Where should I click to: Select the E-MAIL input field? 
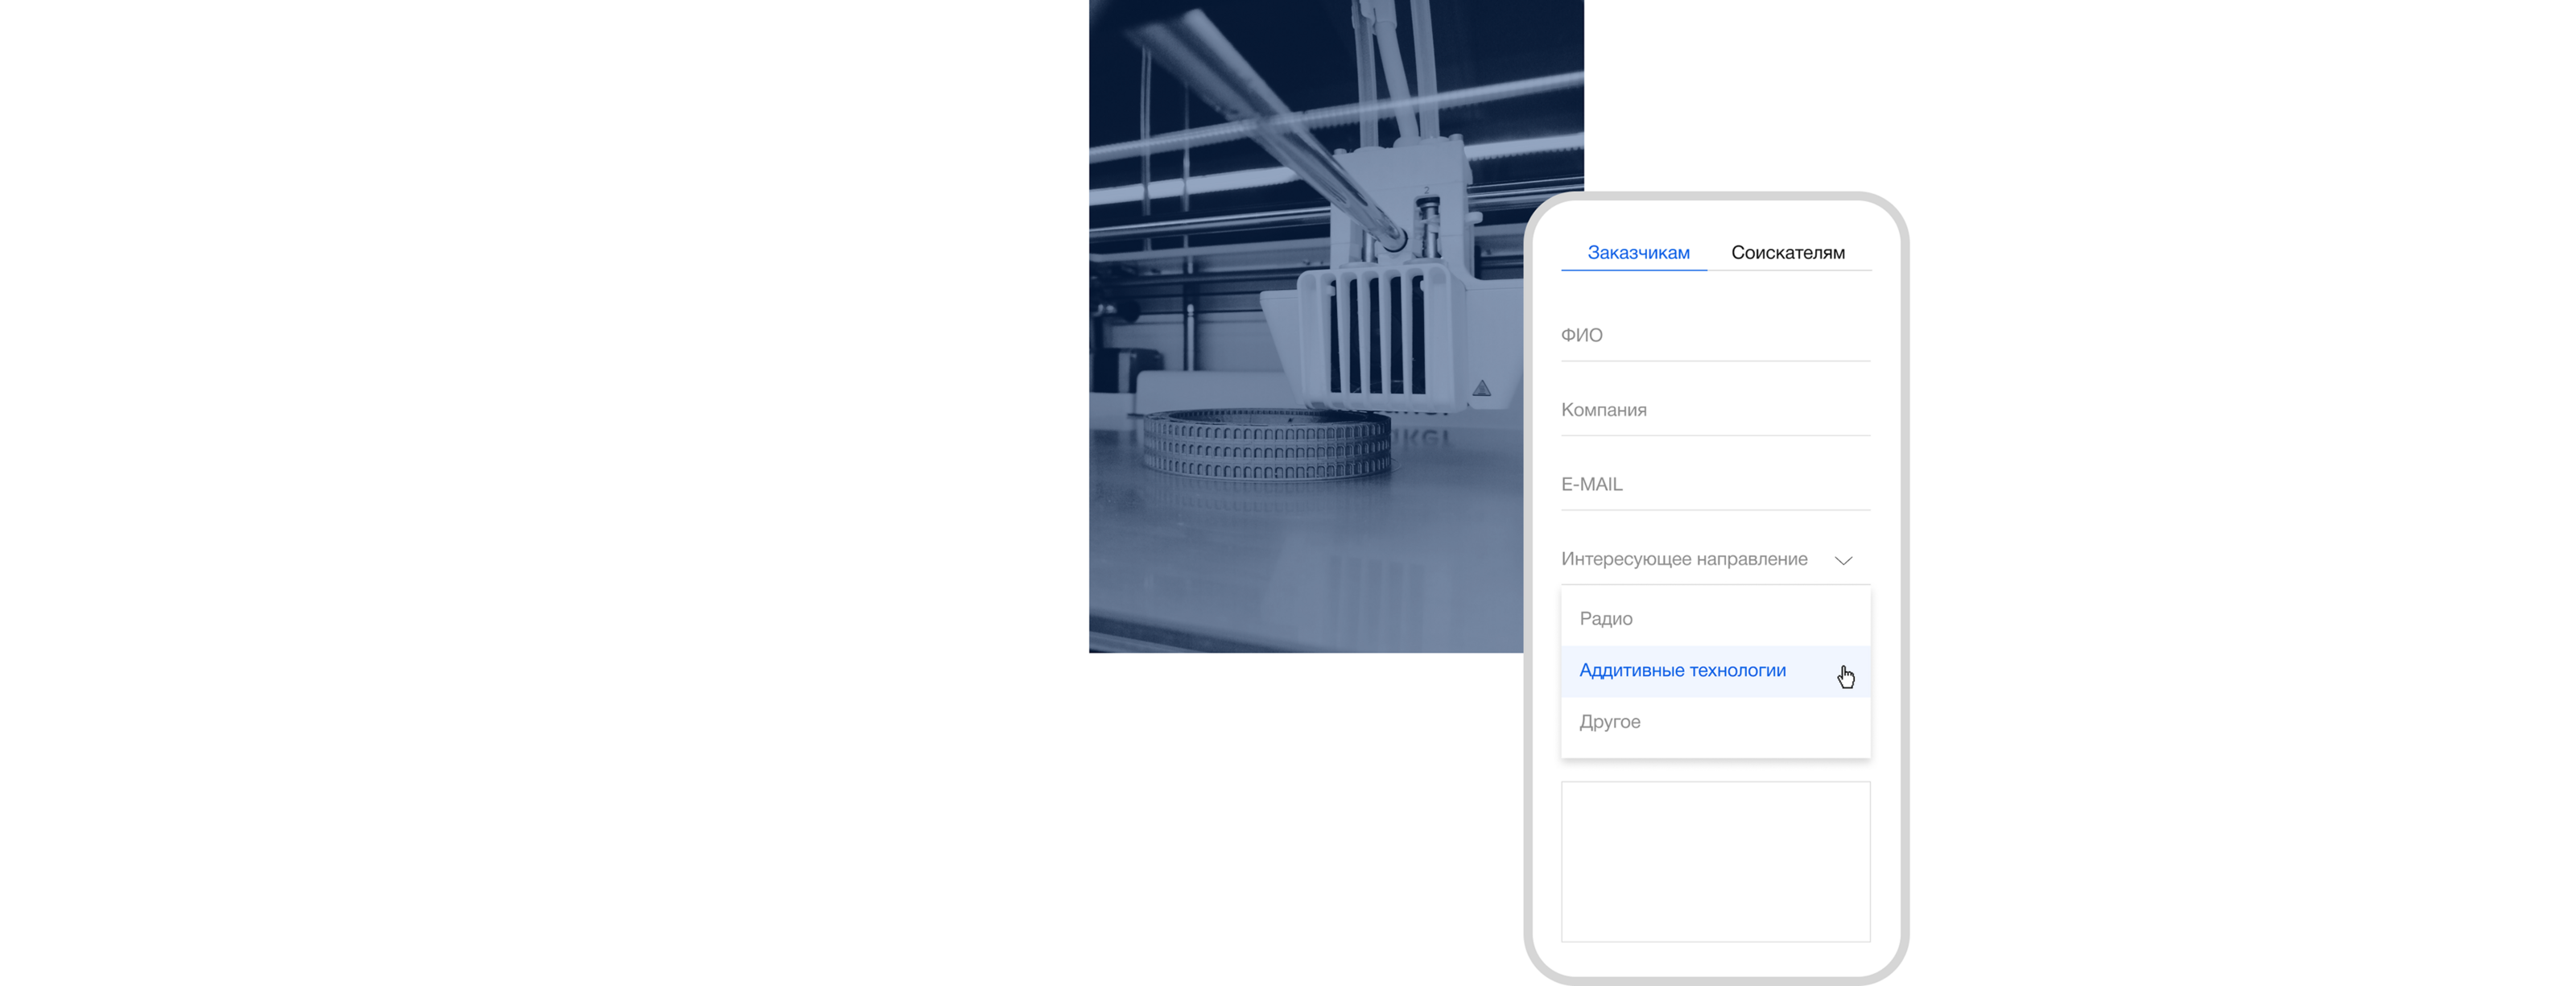(x=1714, y=485)
